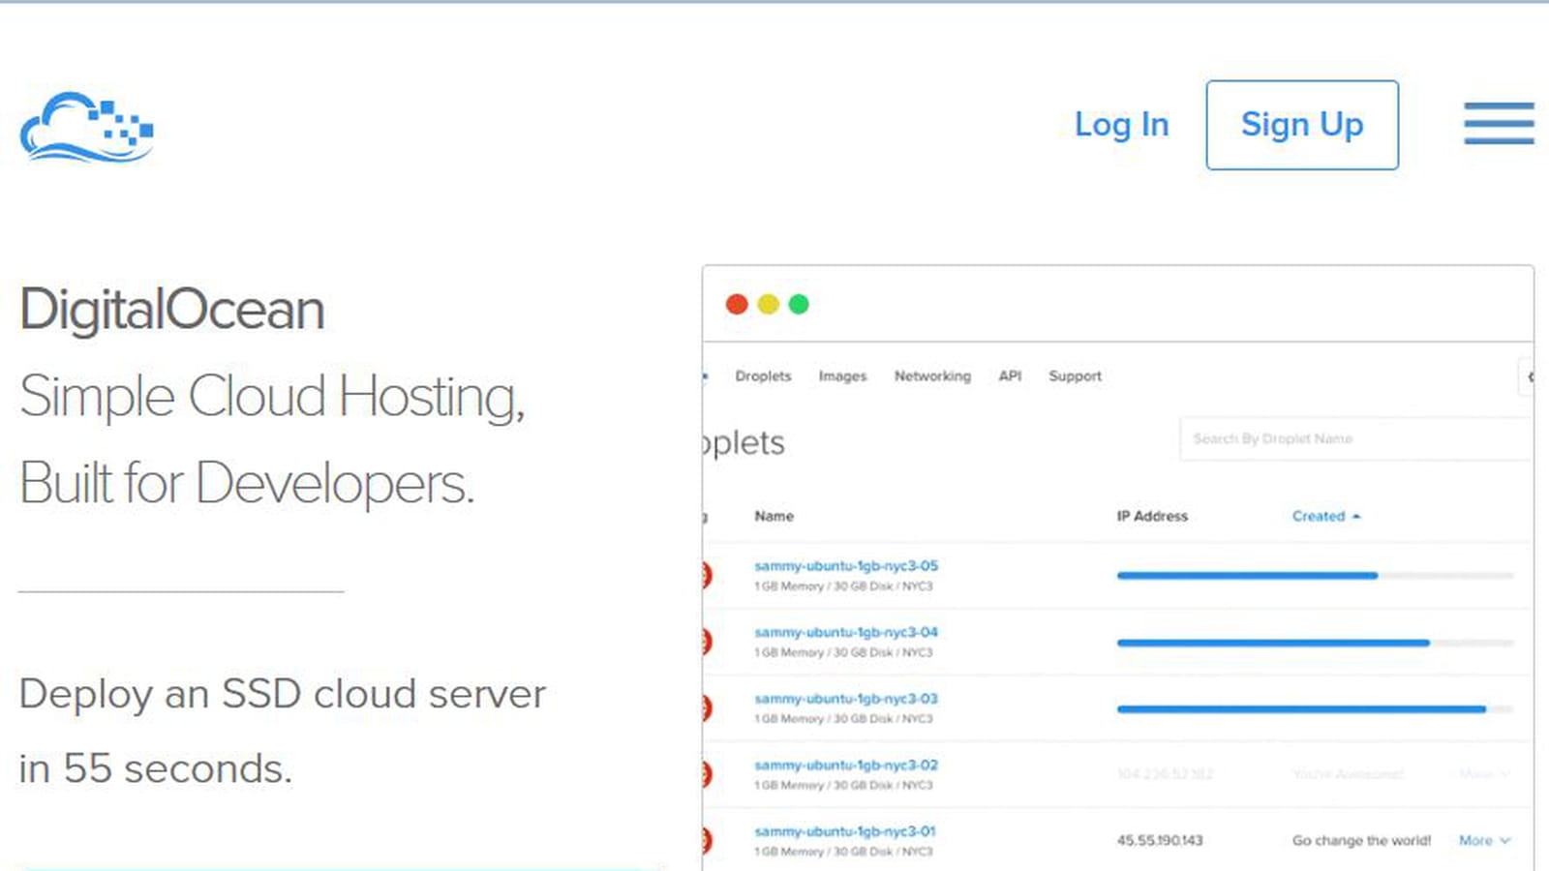1549x871 pixels.
Task: Expand More dropdown for nyc3-01 row
Action: tap(1484, 840)
